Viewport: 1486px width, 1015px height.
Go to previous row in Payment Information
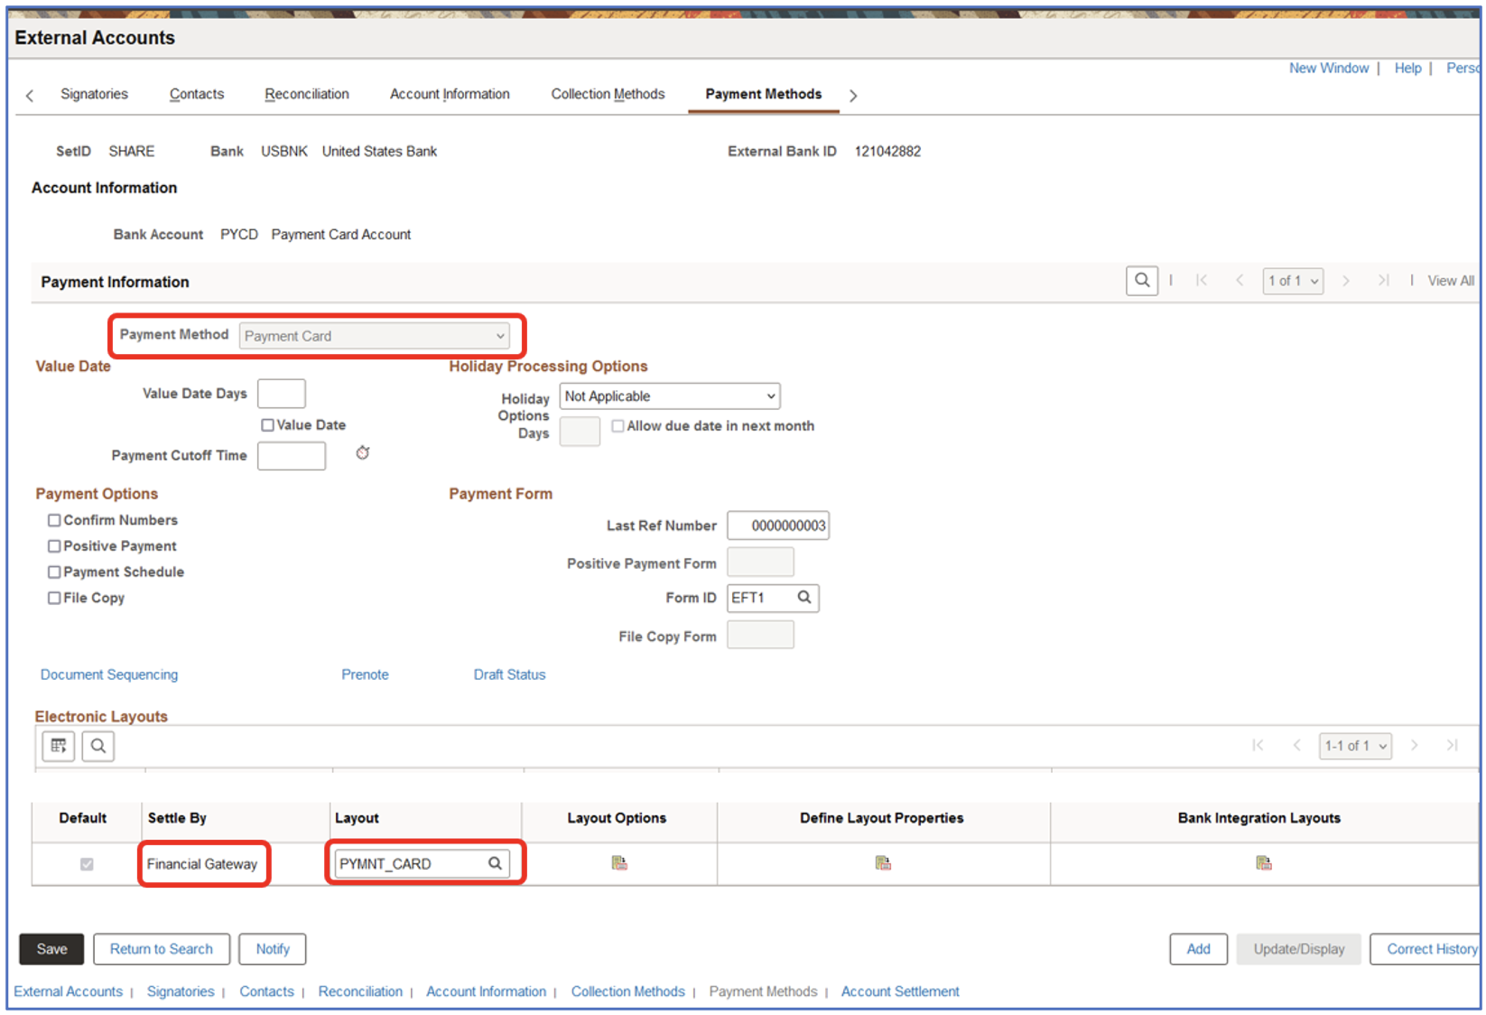point(1240,281)
